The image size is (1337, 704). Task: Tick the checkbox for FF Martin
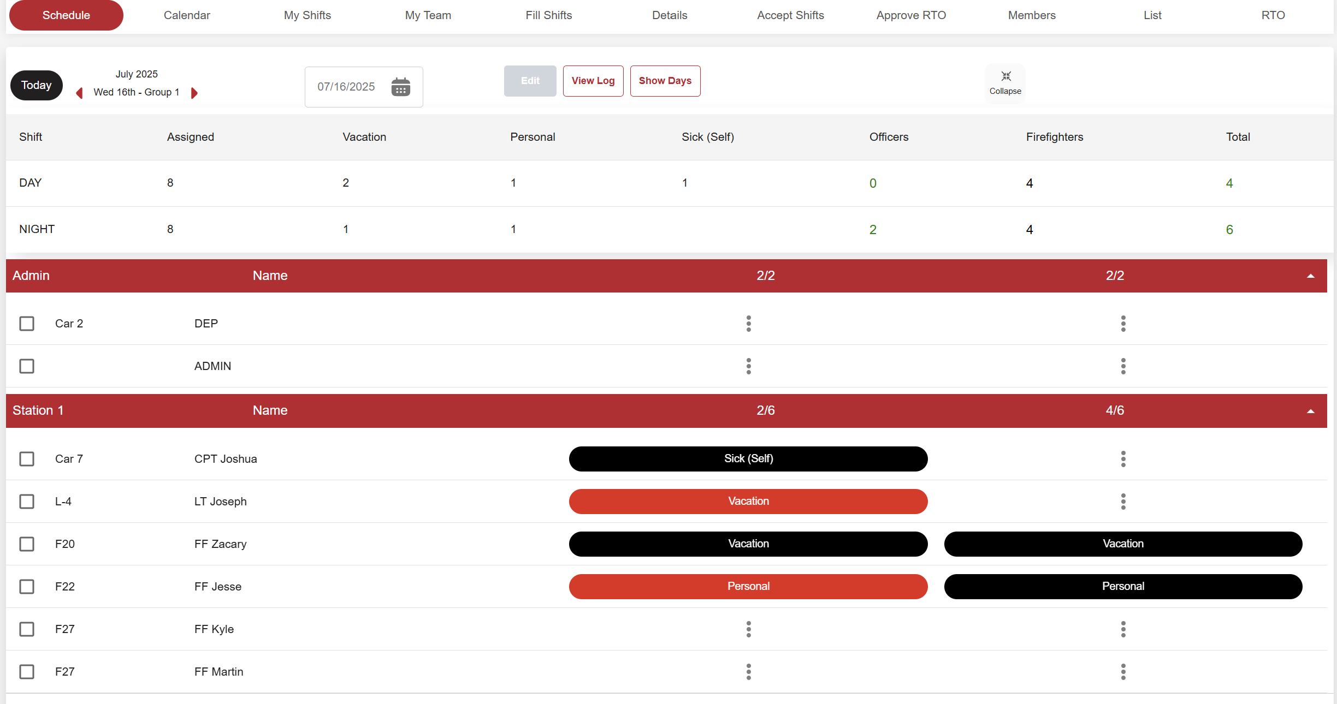tap(27, 672)
